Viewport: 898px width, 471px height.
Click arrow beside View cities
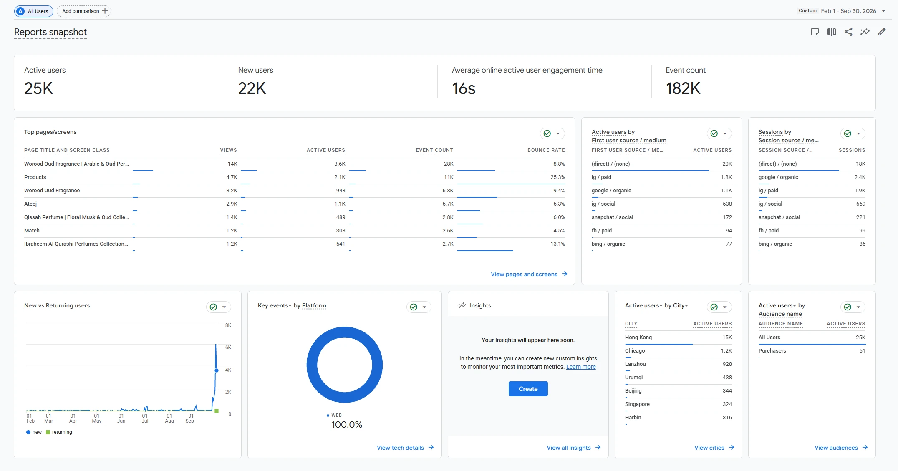tap(732, 448)
